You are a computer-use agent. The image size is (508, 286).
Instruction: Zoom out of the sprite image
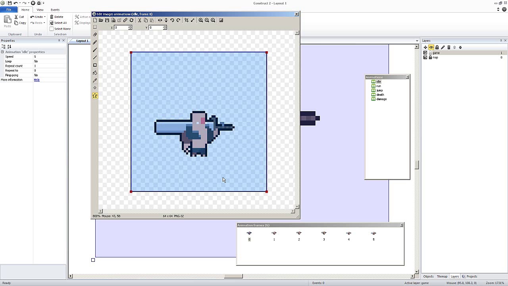pyautogui.click(x=207, y=20)
